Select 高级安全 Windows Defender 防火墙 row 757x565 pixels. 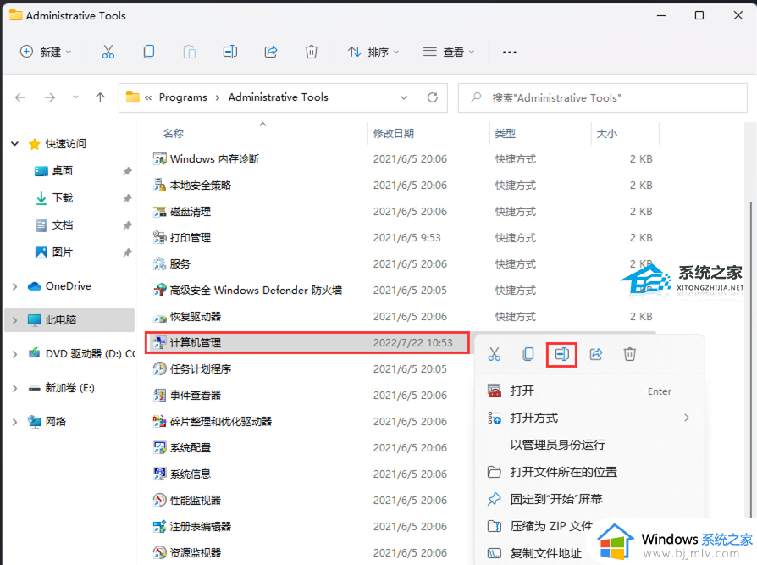[403, 291]
